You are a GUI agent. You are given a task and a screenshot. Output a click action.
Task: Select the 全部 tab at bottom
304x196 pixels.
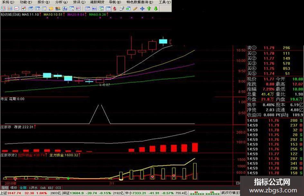23,188
